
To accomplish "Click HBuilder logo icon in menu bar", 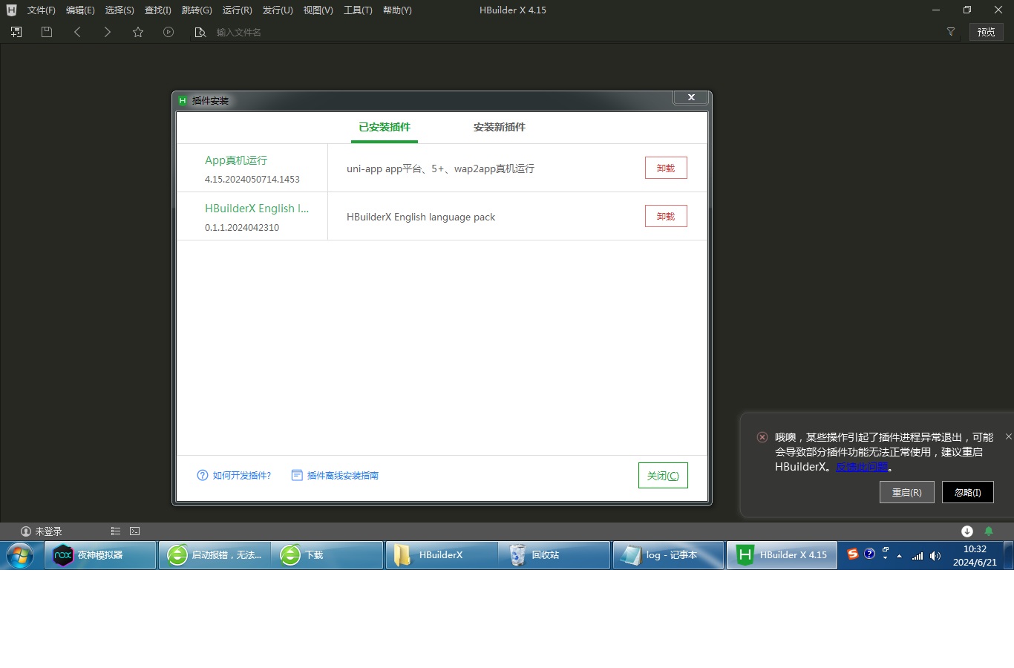I will coord(11,10).
